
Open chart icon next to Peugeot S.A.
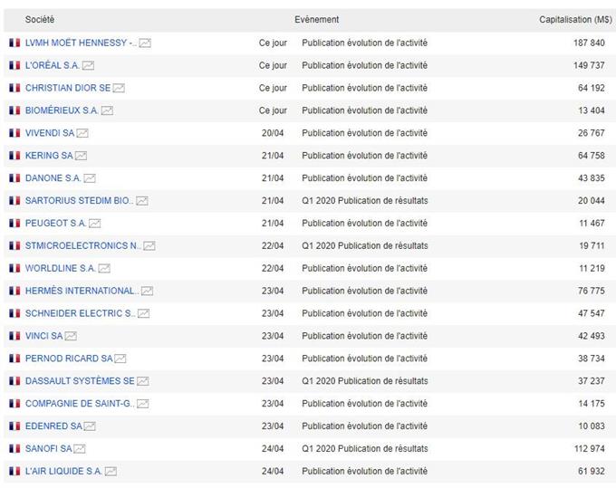95,224
